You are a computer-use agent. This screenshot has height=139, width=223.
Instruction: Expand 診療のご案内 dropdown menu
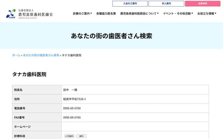pos(82,14)
